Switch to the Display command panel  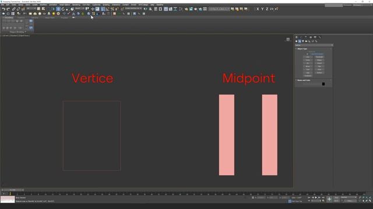[x=315, y=37]
